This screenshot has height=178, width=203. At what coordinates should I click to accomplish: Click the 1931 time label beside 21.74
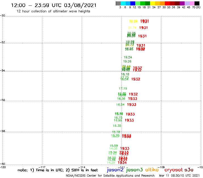(x=143, y=28)
